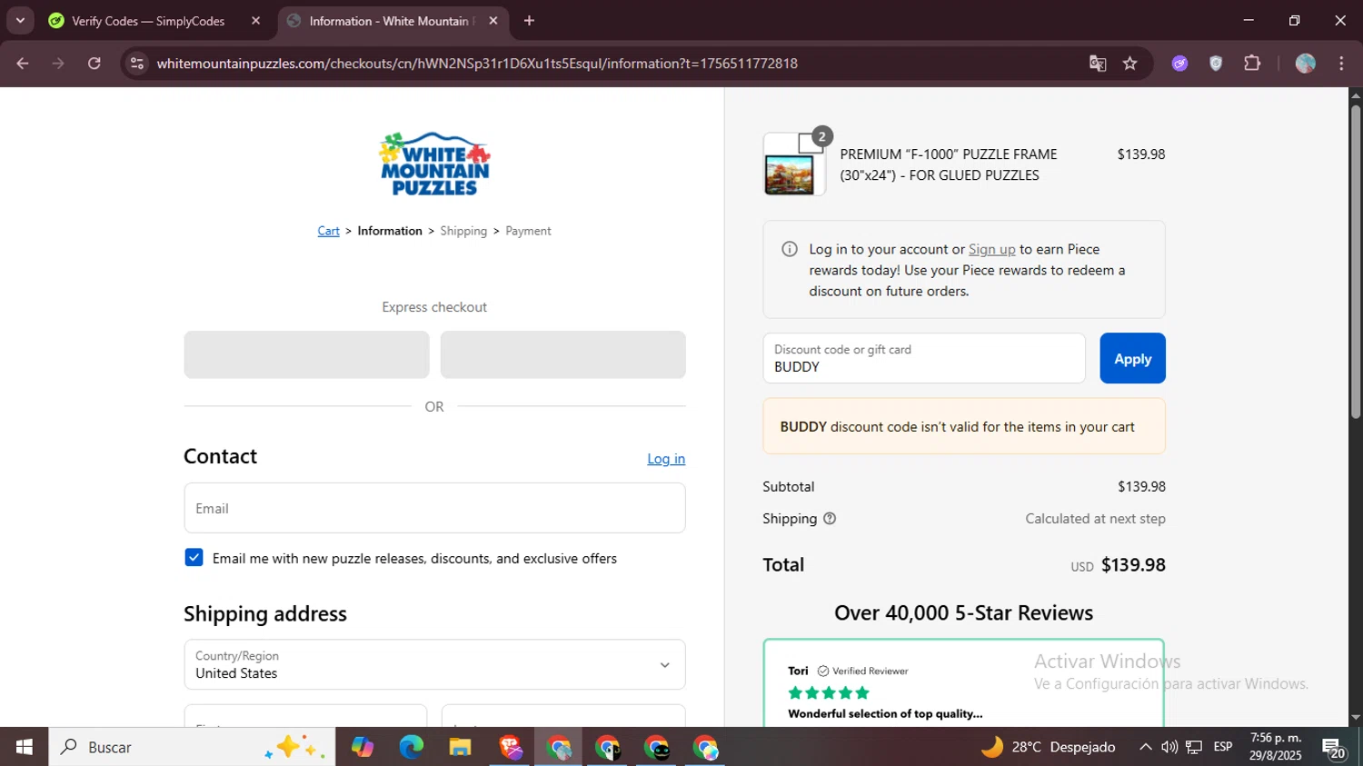Open the Country/Region dropdown
Image resolution: width=1363 pixels, height=766 pixels.
[434, 664]
